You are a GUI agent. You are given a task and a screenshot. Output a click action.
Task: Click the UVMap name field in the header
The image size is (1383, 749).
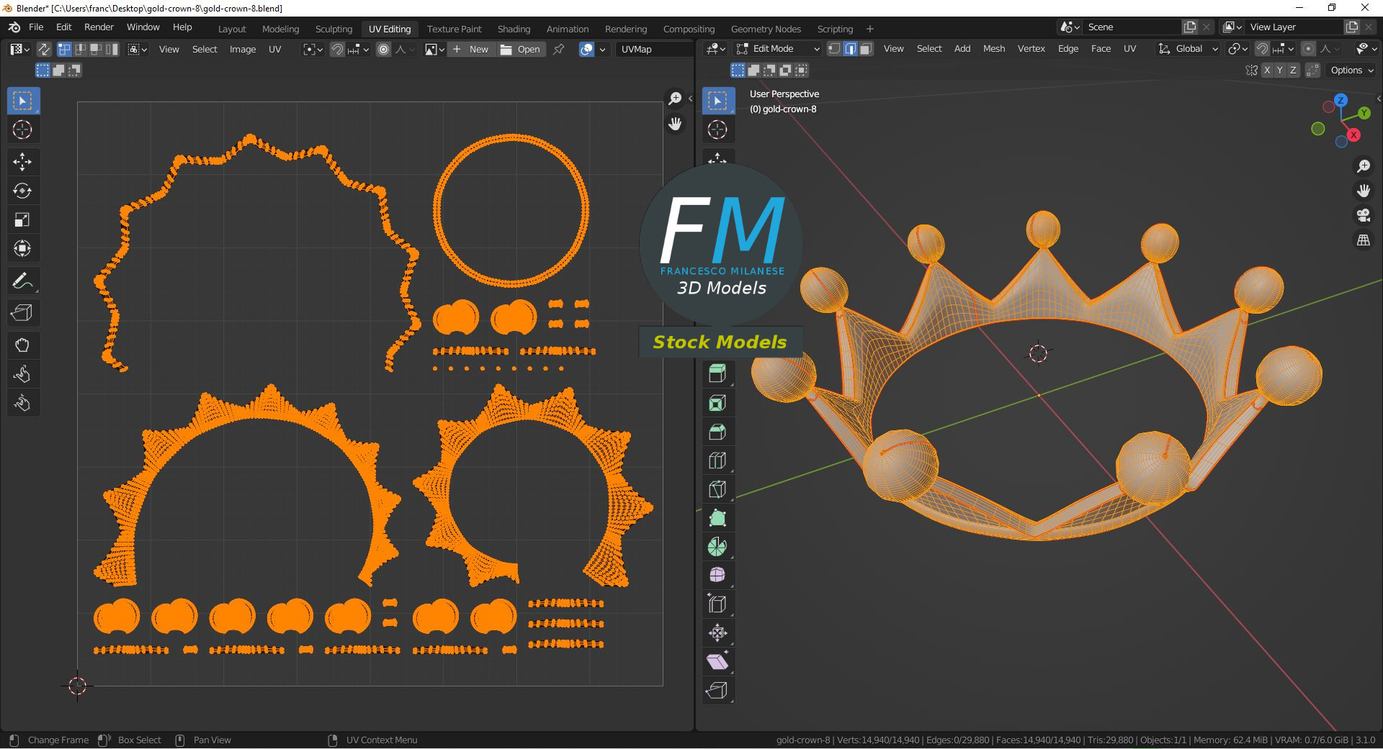click(637, 49)
